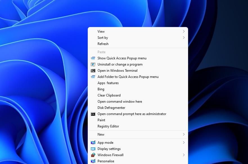248x164 pixels.
Task: Click the Display settings monitor icon
Action: [93, 149]
